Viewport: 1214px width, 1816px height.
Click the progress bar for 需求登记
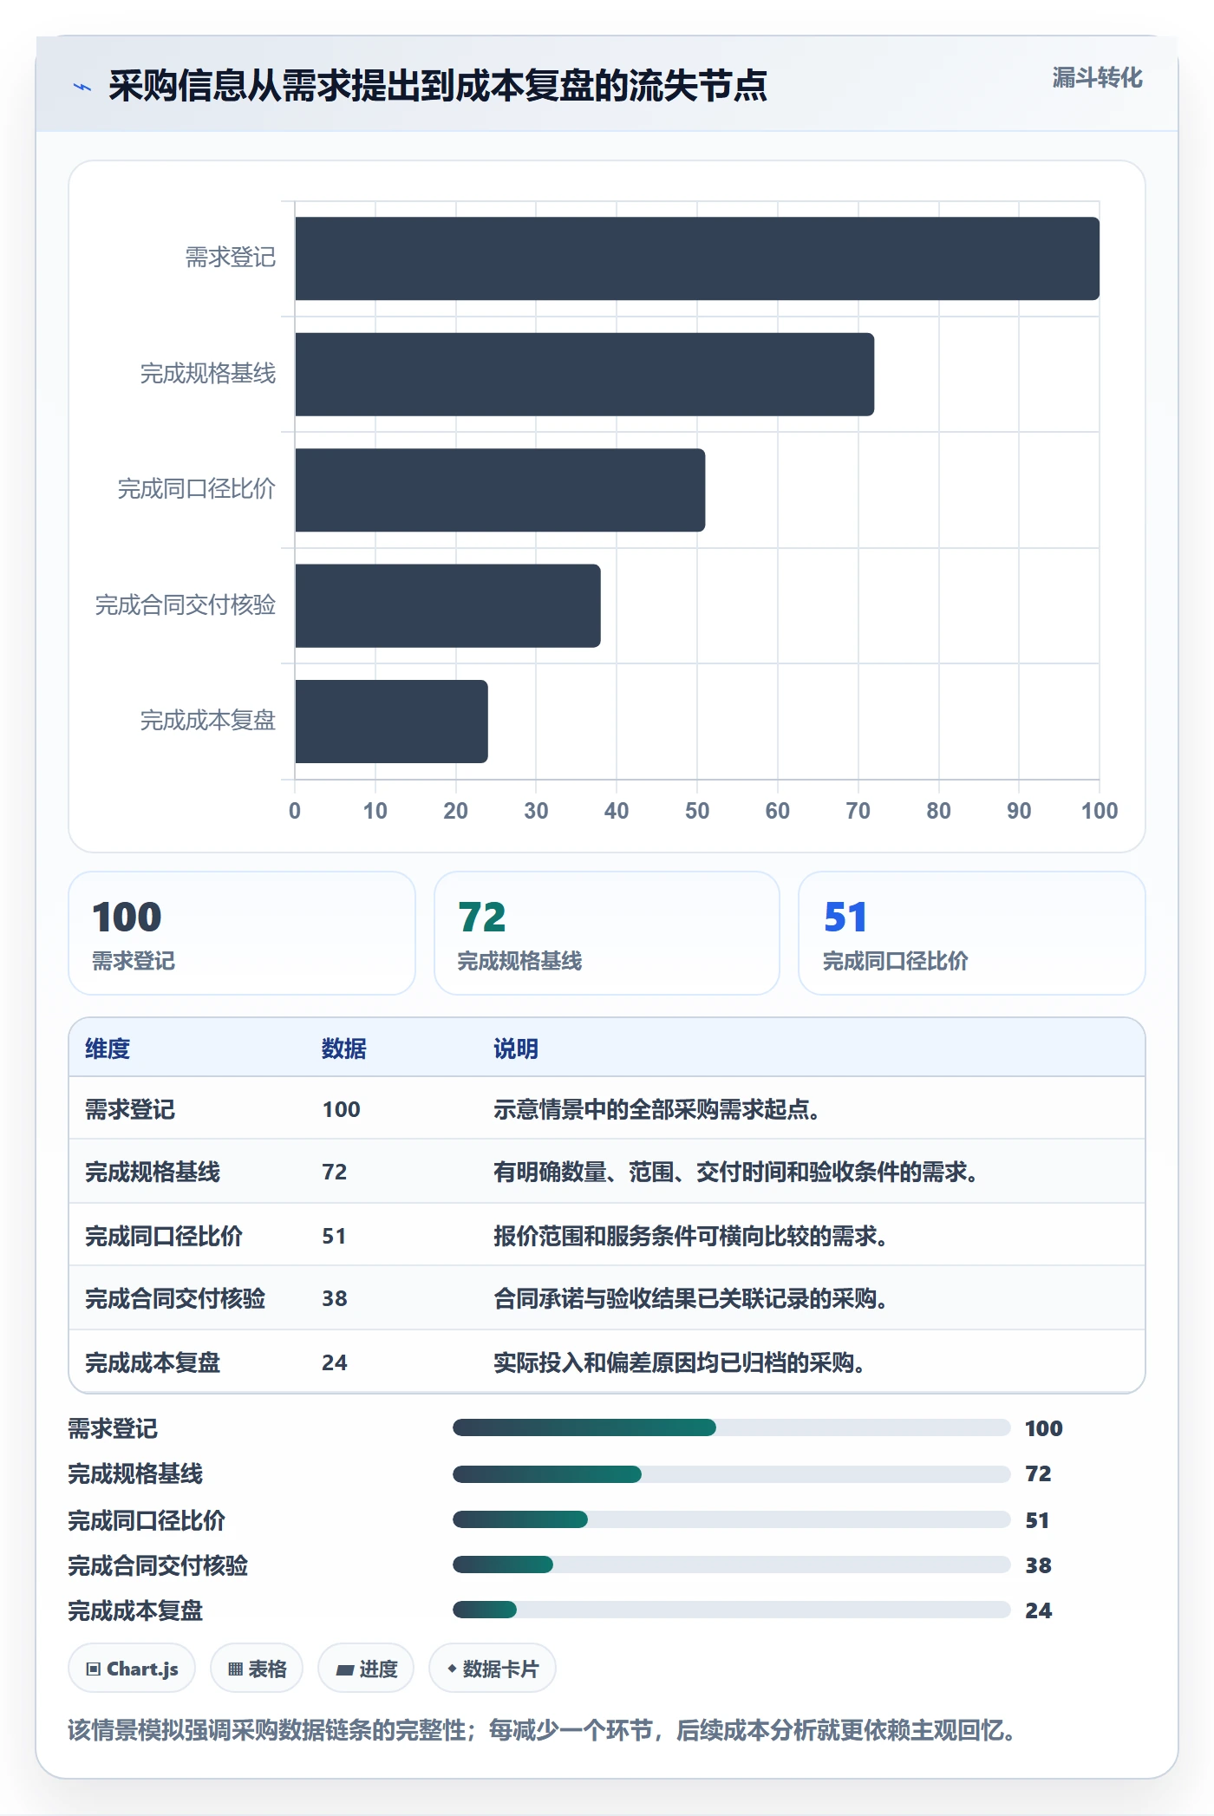coord(732,1427)
